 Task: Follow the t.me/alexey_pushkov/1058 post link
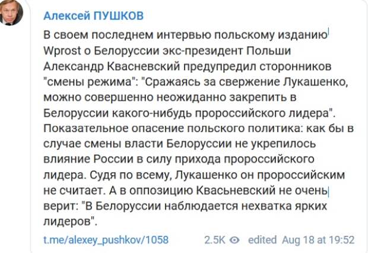click(x=106, y=240)
